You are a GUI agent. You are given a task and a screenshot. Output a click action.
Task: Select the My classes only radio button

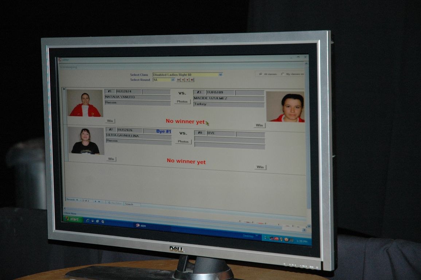283,74
